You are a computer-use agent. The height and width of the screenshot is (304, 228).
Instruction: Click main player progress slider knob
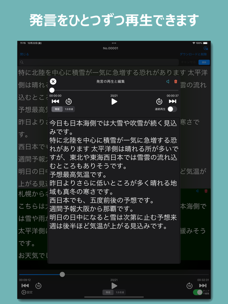(x=62, y=274)
